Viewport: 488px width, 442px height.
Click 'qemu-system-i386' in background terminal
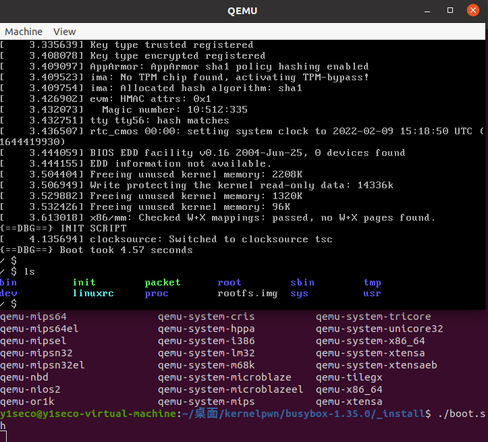coord(207,341)
